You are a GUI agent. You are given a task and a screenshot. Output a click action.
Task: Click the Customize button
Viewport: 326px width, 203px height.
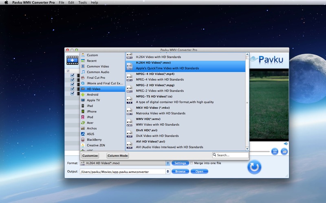pyautogui.click(x=90, y=155)
